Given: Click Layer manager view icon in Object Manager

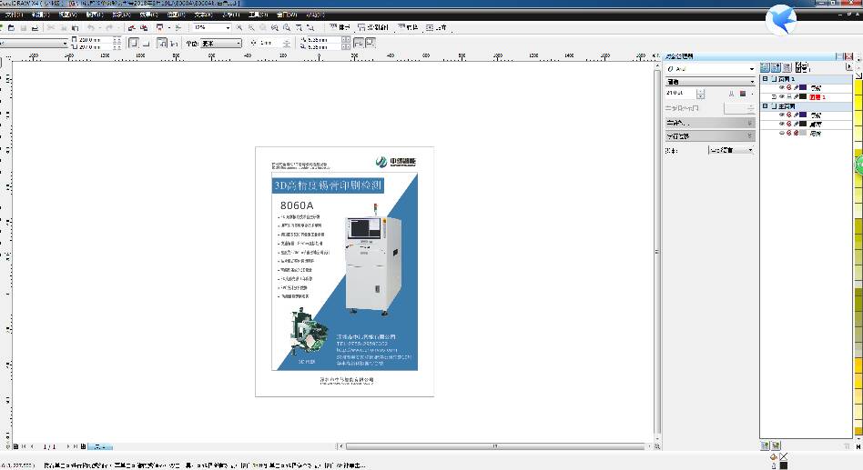Looking at the screenshot, I should click(x=787, y=67).
